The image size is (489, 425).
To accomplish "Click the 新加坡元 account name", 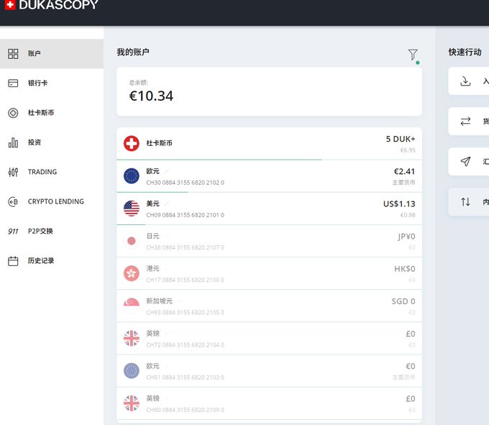I will tap(160, 301).
